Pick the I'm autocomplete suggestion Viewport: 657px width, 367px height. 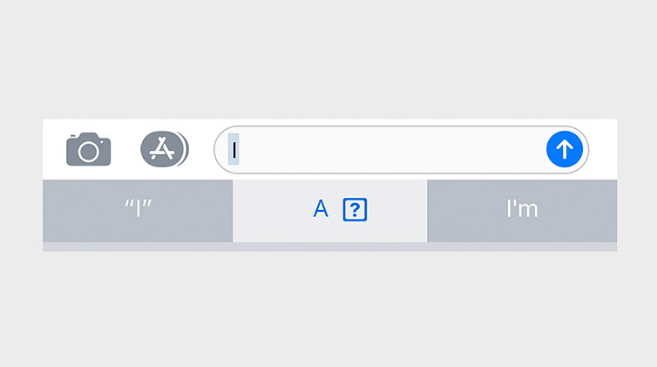coord(522,208)
